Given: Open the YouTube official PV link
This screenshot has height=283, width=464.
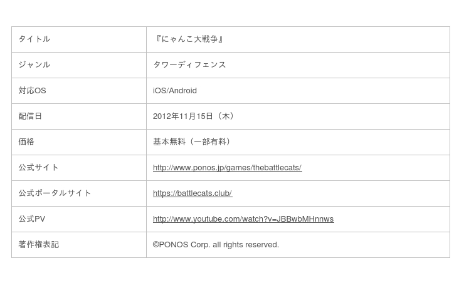Looking at the screenshot, I should pos(243,219).
